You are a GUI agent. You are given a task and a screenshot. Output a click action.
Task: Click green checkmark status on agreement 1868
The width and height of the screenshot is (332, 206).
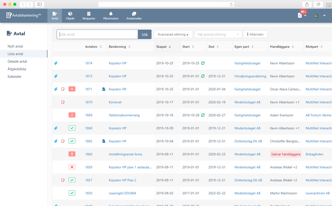click(72, 128)
